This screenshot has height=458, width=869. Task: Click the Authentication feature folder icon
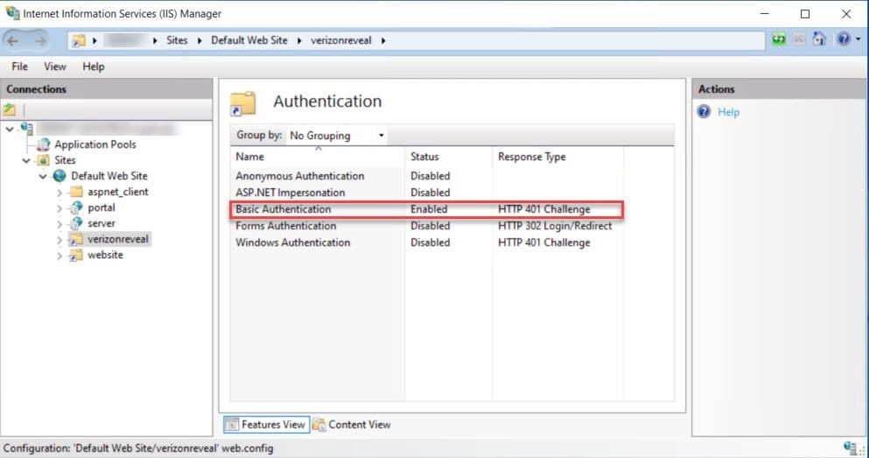[243, 103]
